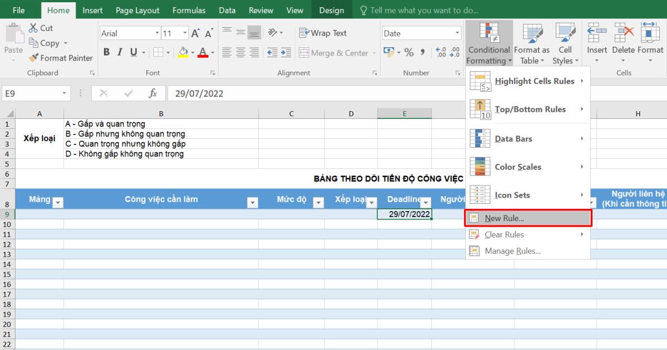Click the Cut scissors icon
The width and height of the screenshot is (667, 350).
point(33,28)
